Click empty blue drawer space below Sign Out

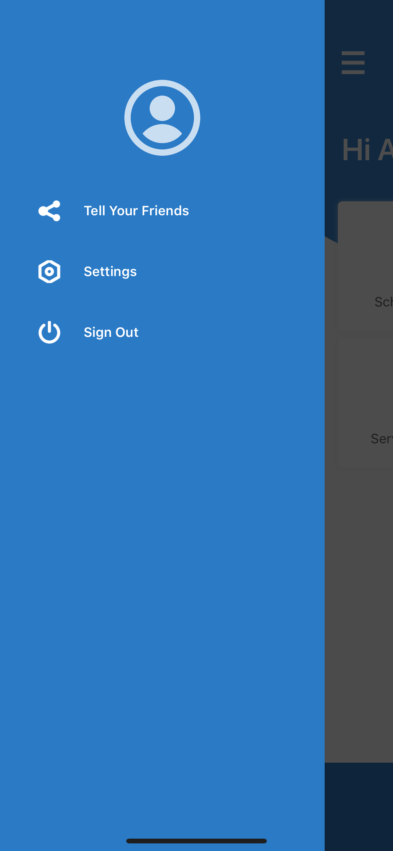(x=162, y=562)
